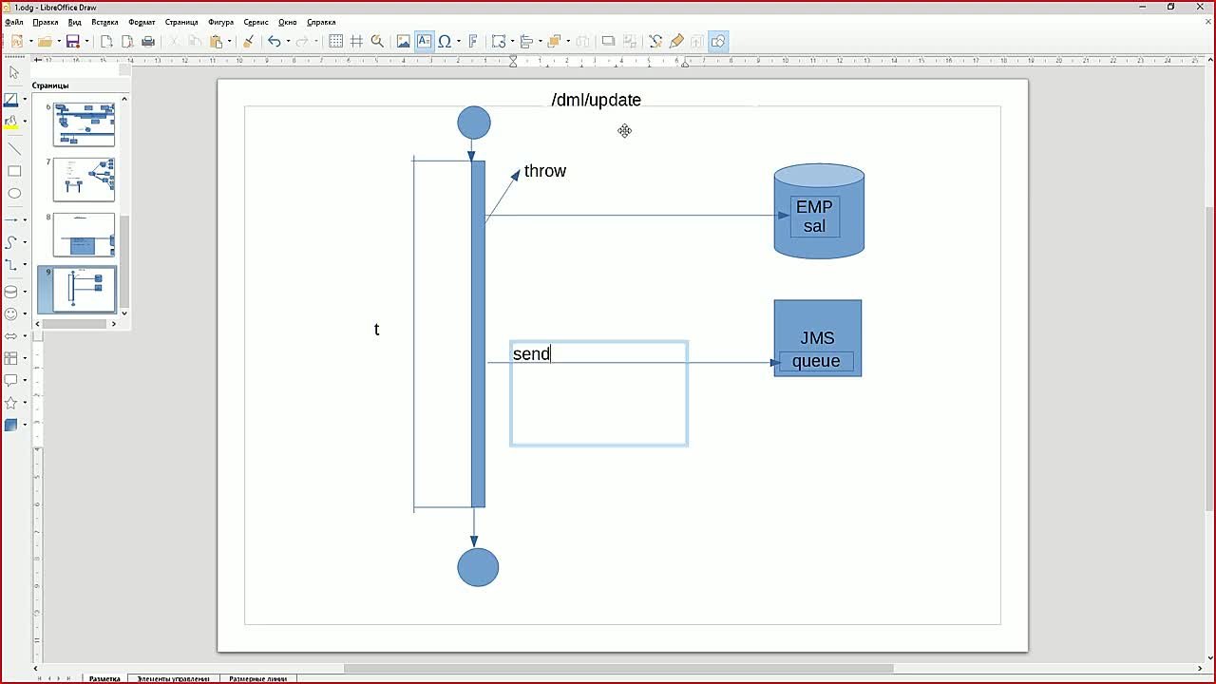1216x684 pixels.
Task: Switch to the Элементы управления layer tab
Action: 173,678
